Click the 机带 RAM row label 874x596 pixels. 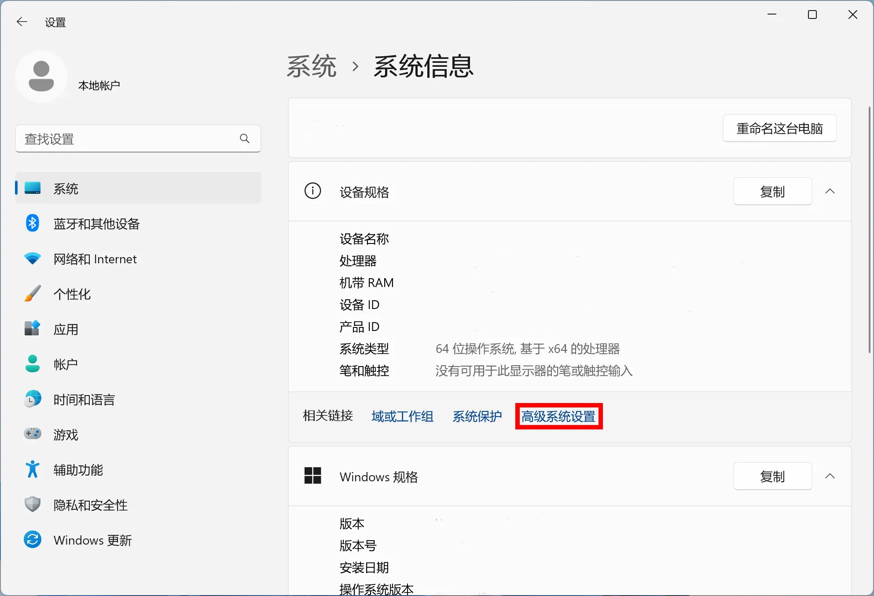(367, 283)
